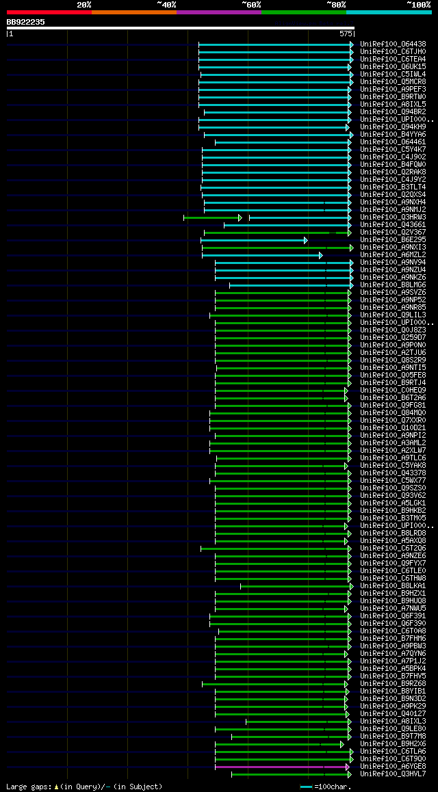
Task: Click the short cyan bar for B6E295
Action: (254, 240)
